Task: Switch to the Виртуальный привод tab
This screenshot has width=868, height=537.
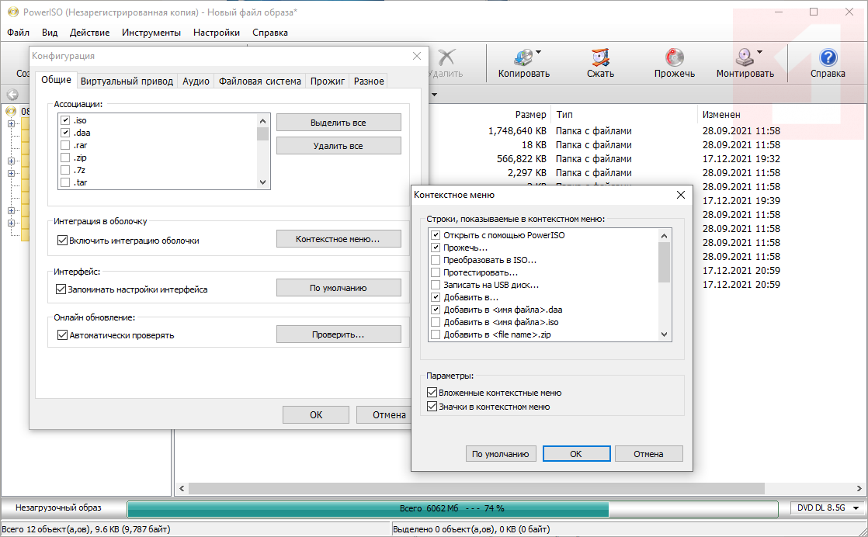Action: coord(127,81)
